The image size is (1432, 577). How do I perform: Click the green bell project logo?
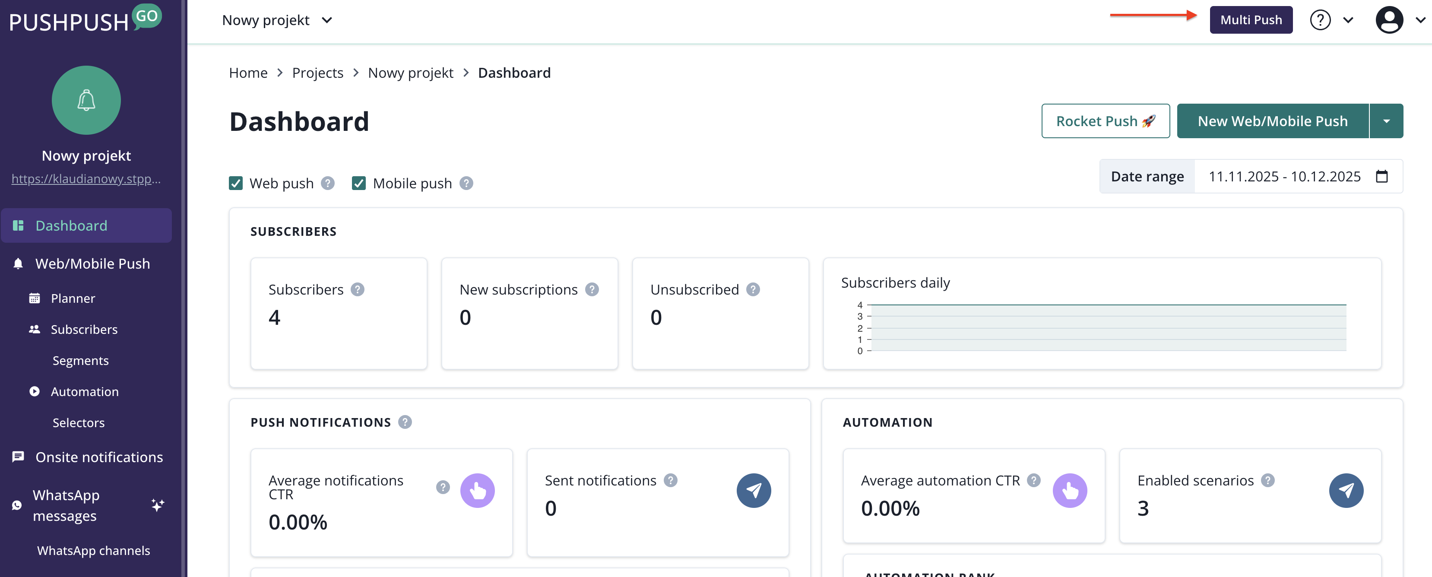86,100
